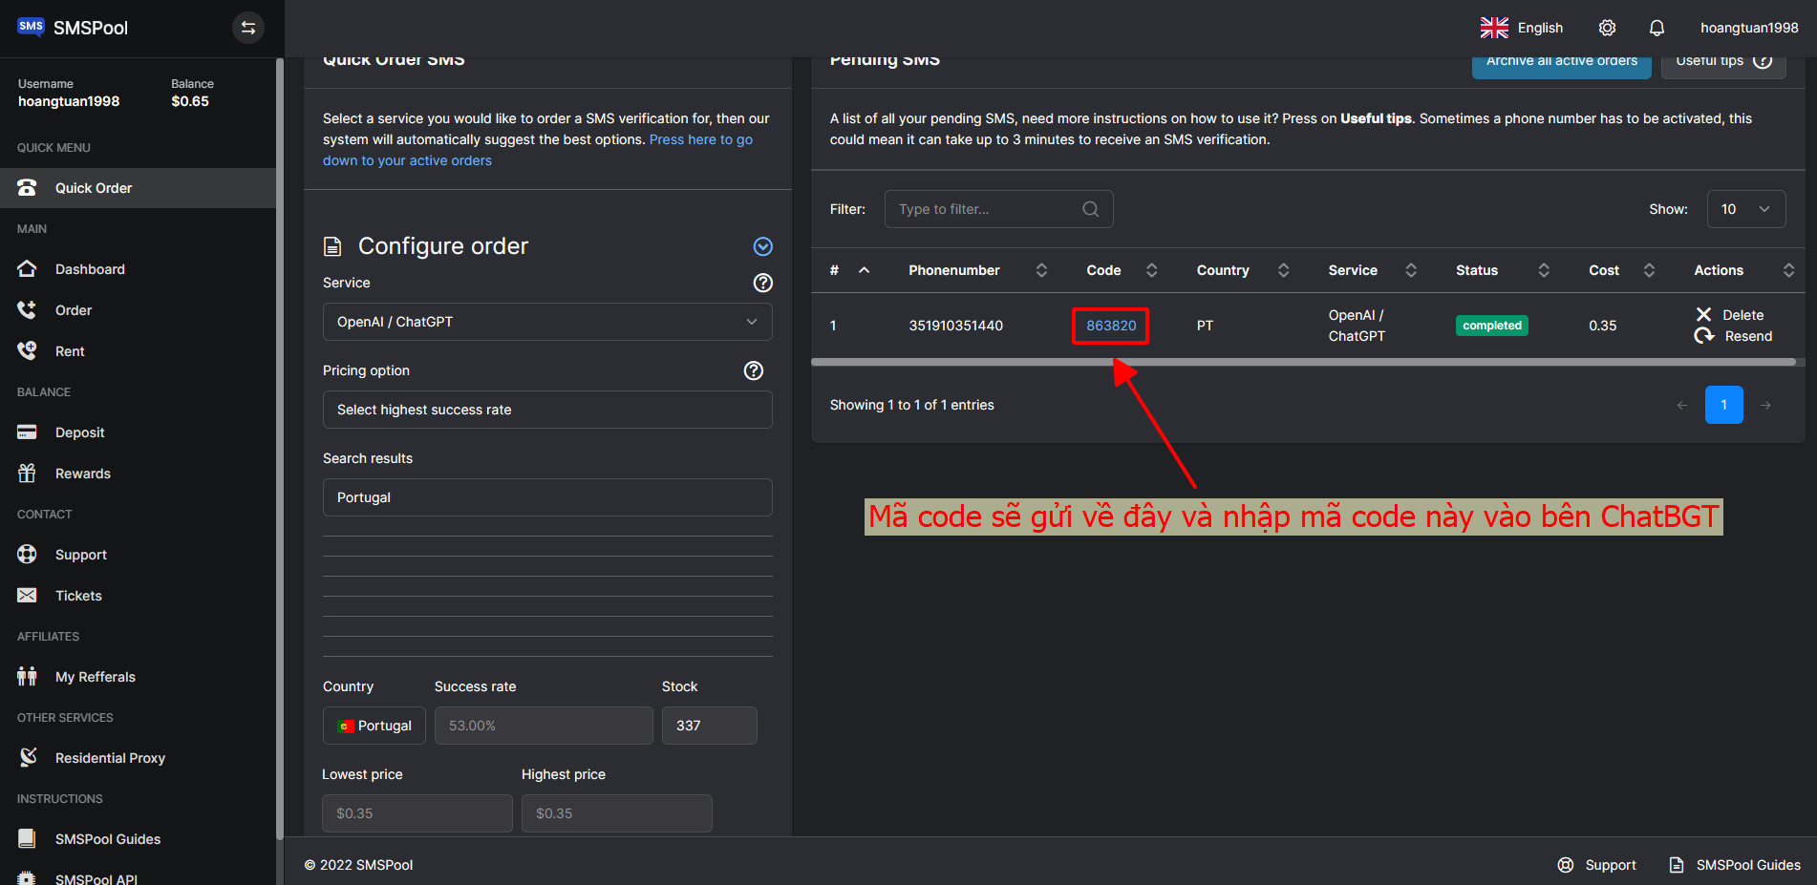1817x885 pixels.
Task: Click the Delete order X icon
Action: tap(1703, 314)
